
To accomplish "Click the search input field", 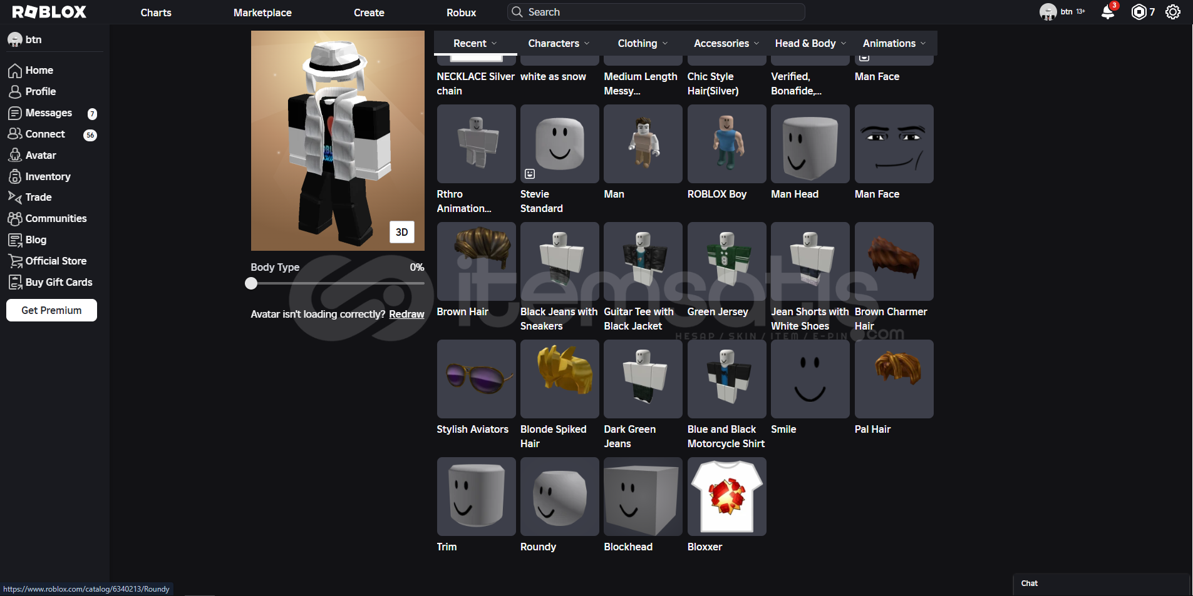I will click(656, 12).
